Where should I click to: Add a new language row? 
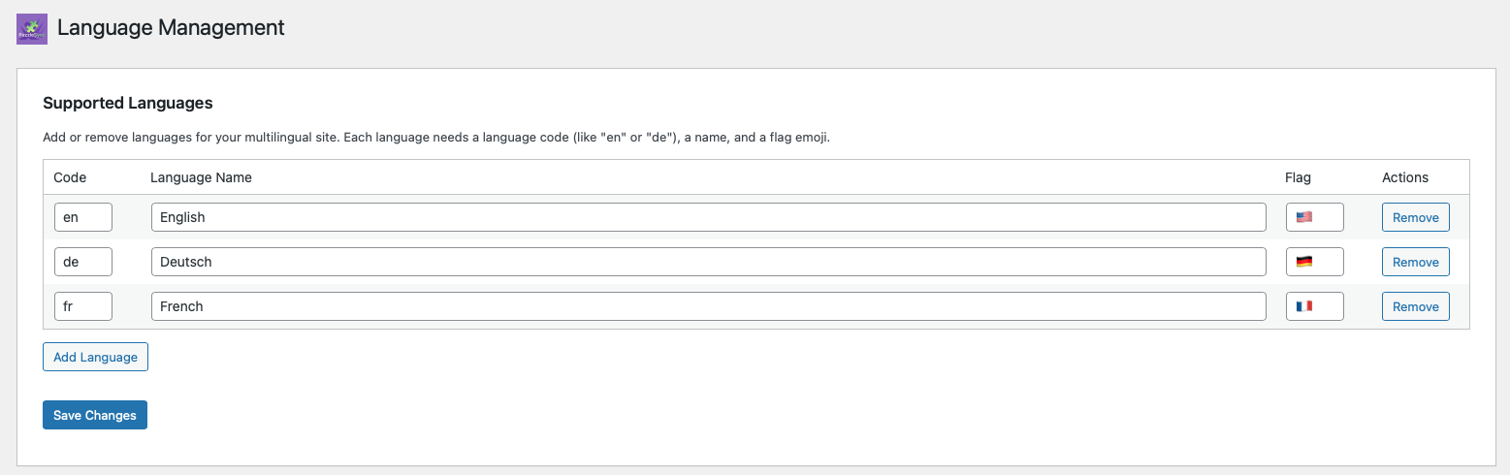pos(95,357)
